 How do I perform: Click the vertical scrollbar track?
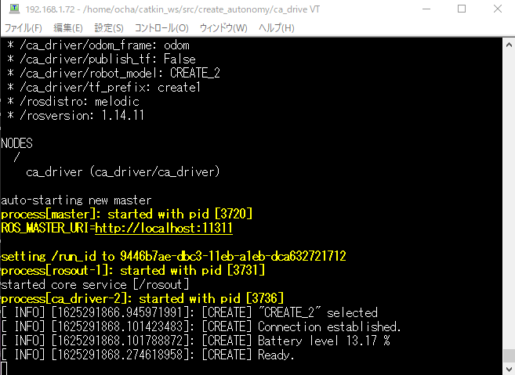coord(508,196)
